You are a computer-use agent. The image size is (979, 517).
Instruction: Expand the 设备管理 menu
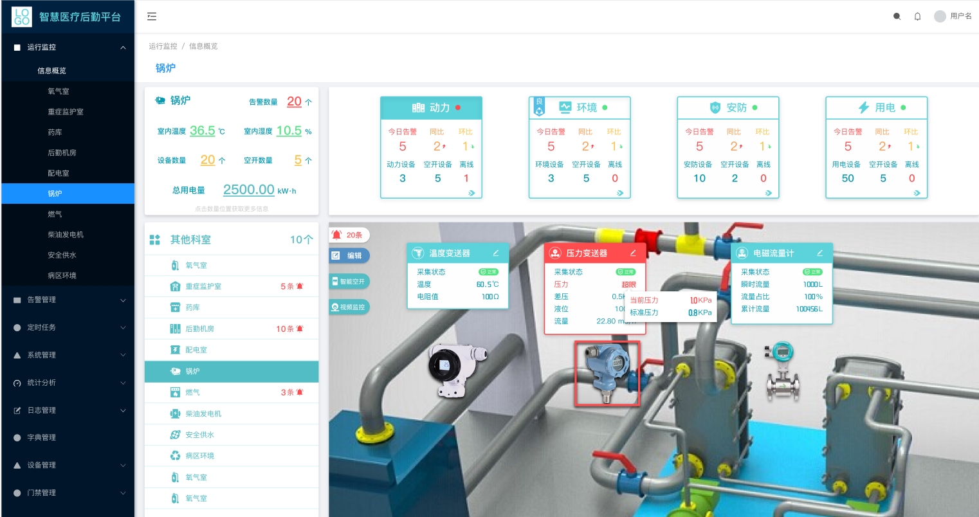(68, 465)
